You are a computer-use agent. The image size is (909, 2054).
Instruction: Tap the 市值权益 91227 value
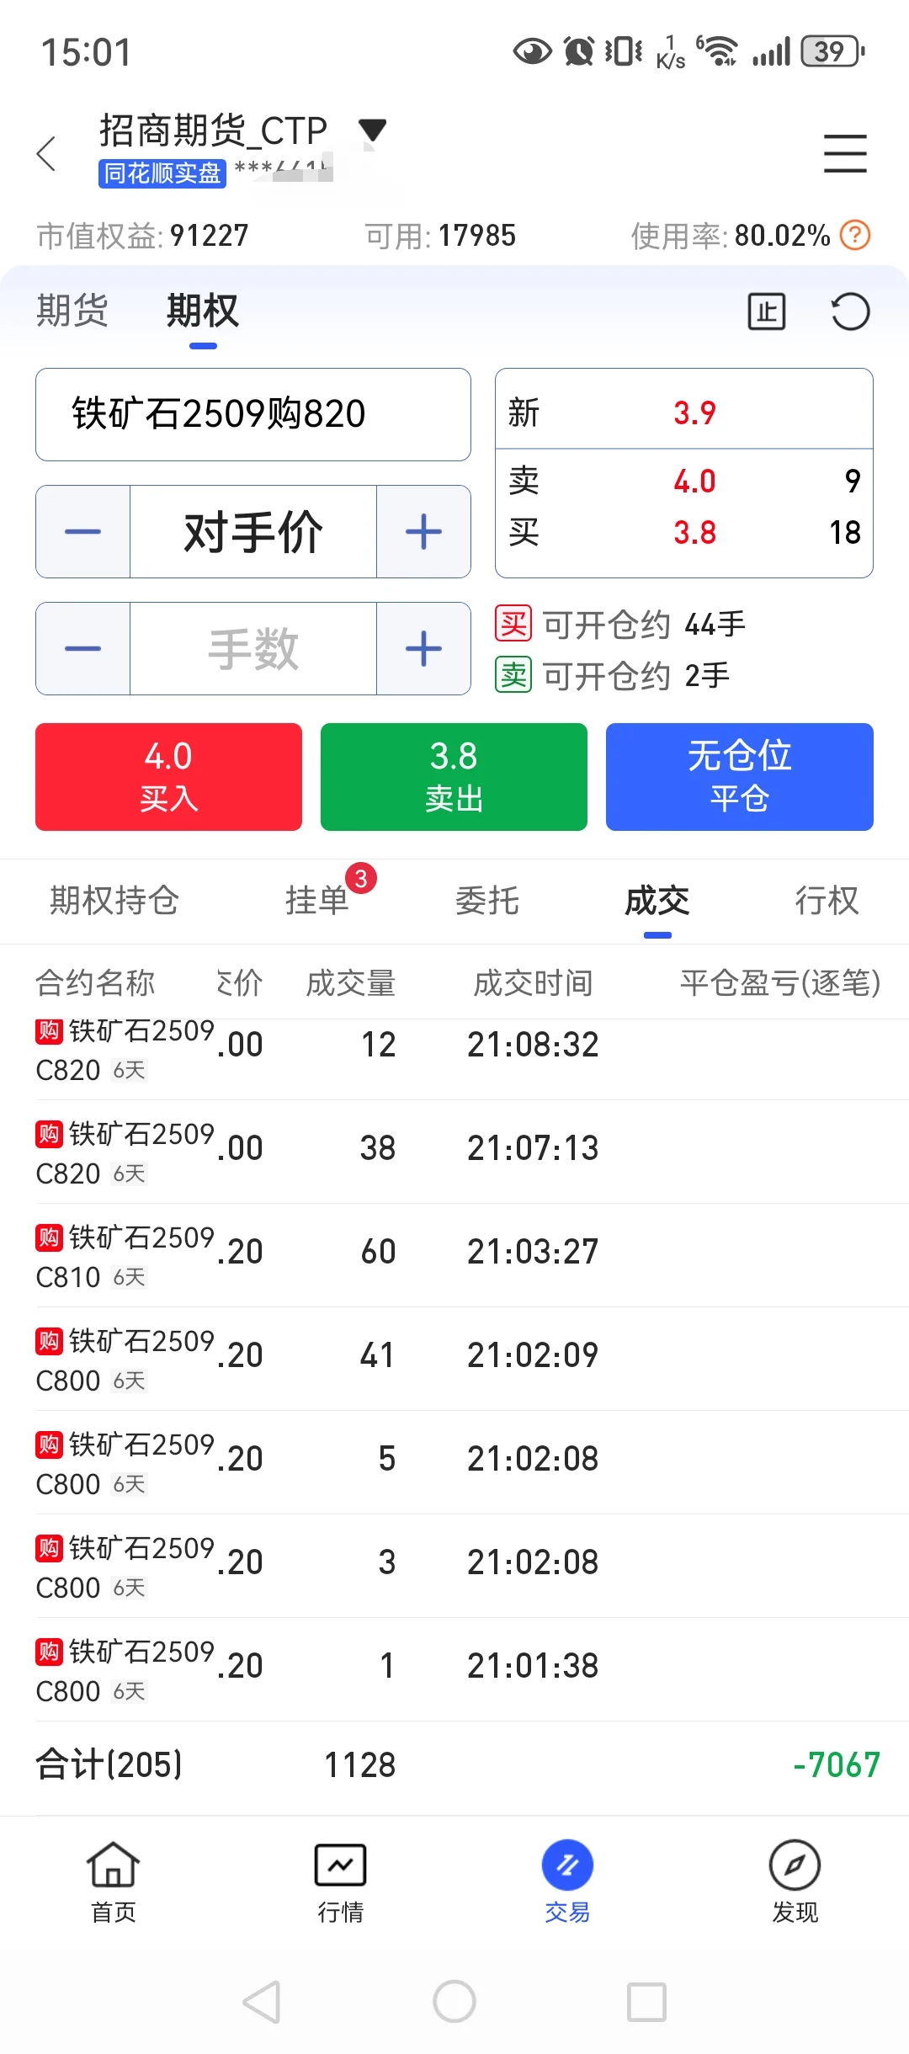click(209, 236)
